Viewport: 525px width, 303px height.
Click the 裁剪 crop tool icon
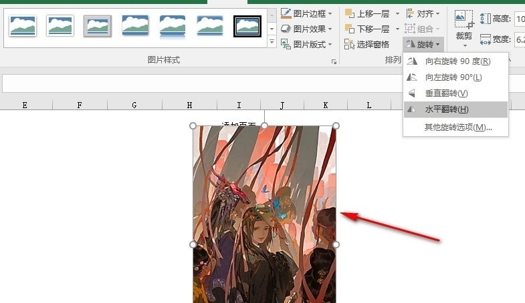coord(464,19)
